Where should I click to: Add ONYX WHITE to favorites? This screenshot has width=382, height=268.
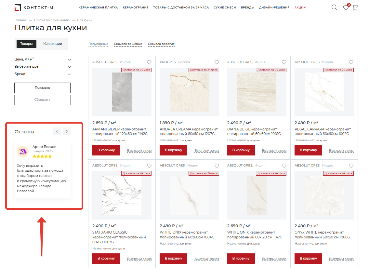pyautogui.click(x=351, y=166)
